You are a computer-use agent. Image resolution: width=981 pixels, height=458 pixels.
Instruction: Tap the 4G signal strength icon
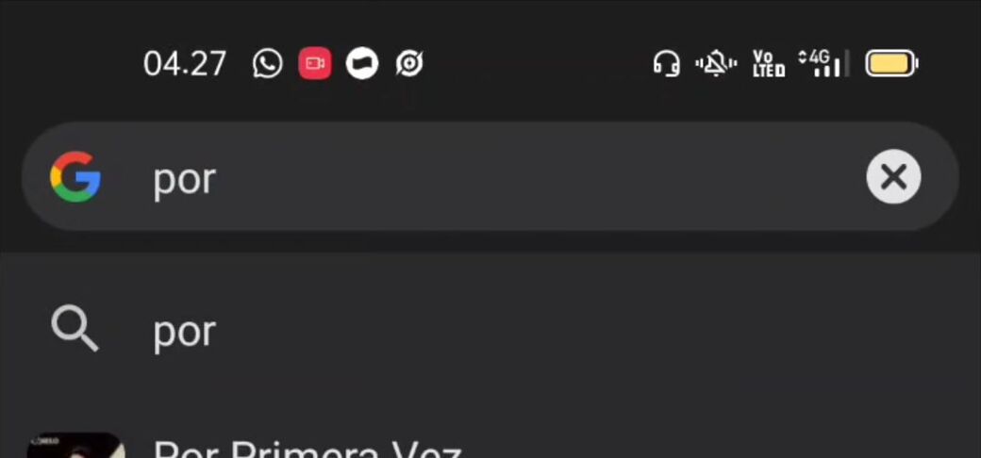click(824, 64)
